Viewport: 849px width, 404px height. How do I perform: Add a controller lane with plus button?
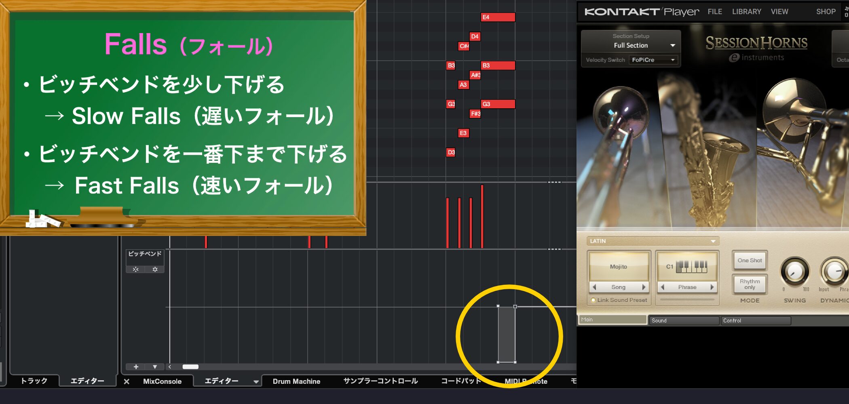coord(136,367)
